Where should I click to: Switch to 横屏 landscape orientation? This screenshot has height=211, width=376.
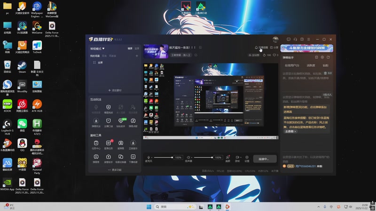click(x=130, y=48)
